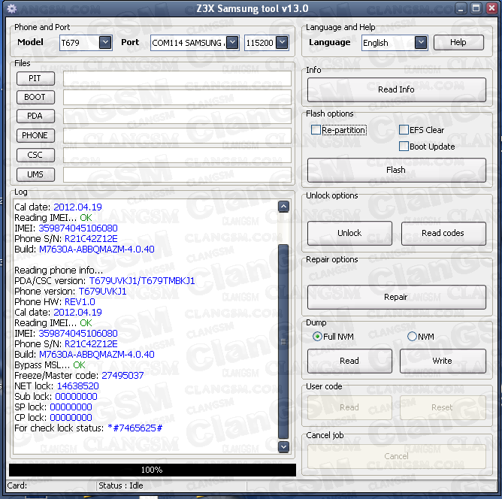Click PDA/CSC version T679UVKJ1/T679TMBKJ1
Viewport: 502px width, 499px height.
tap(142, 281)
